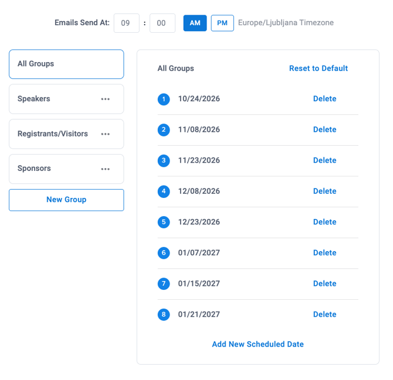Click step badge 3 for 11/23/2026

pos(164,160)
